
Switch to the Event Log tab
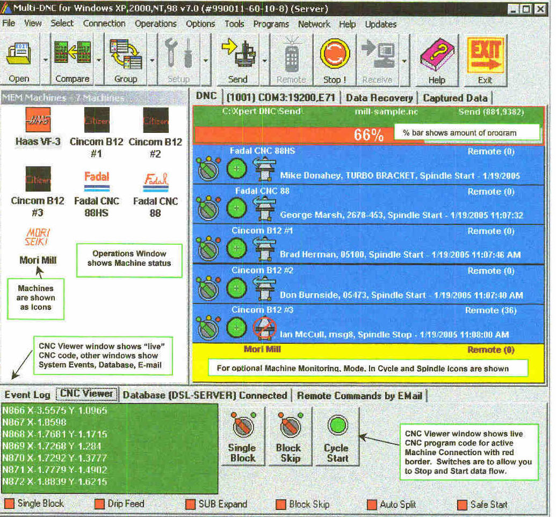tap(27, 395)
